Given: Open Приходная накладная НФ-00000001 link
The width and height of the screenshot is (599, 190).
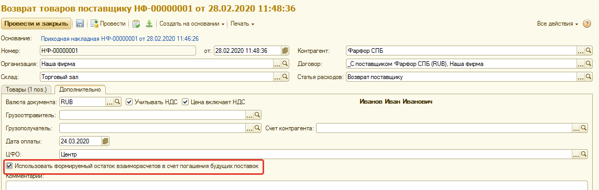Looking at the screenshot, I should coord(119,39).
